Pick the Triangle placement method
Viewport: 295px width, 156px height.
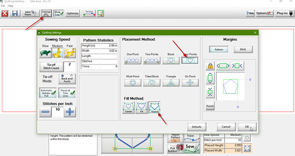(x=171, y=83)
